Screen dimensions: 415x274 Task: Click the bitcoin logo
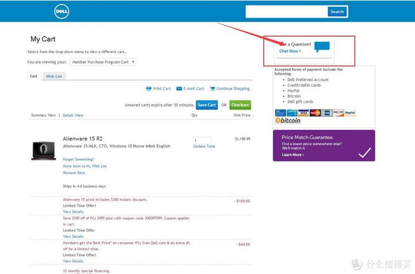tap(288, 121)
